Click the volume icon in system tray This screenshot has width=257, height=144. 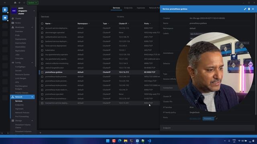click(243, 141)
